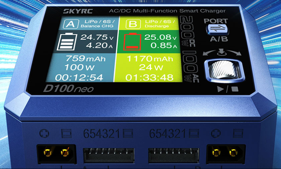Click the 100W AC label
Image resolution: width=281 pixels, height=169 pixels.
190,67
